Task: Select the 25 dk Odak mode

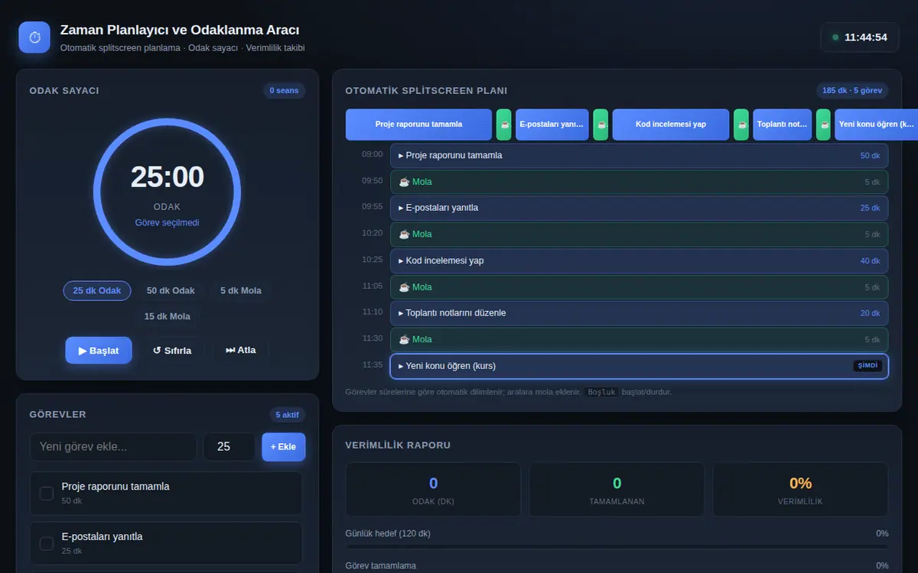Action: pyautogui.click(x=97, y=290)
